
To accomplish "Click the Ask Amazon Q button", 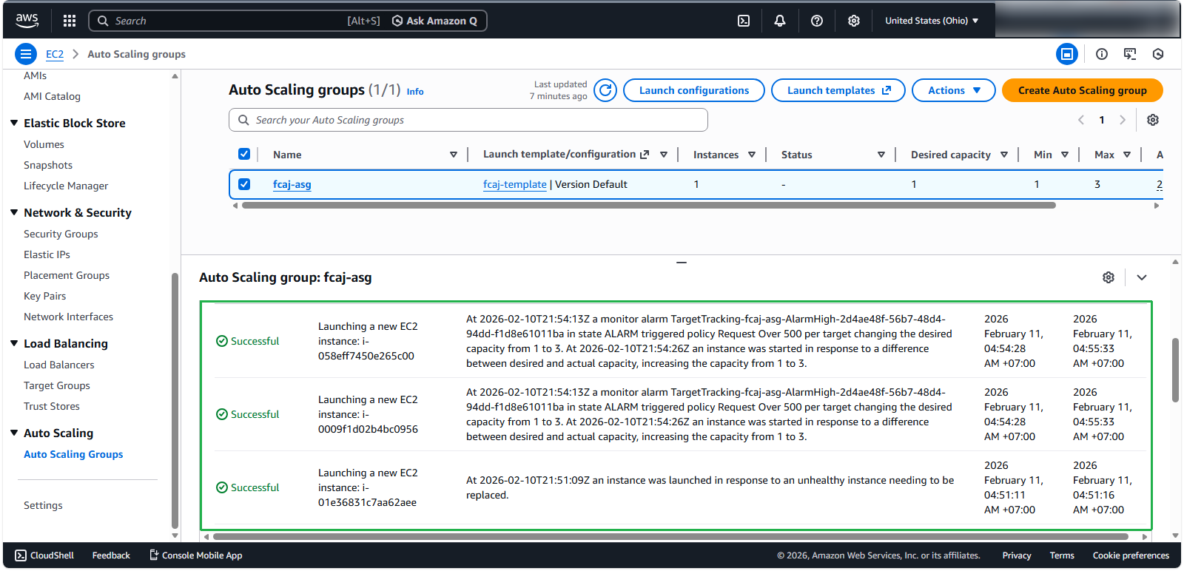I will 434,21.
